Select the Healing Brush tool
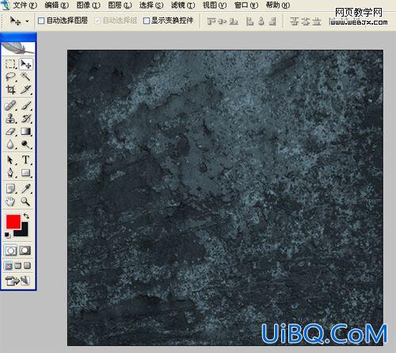The height and width of the screenshot is (353, 396). (x=10, y=106)
